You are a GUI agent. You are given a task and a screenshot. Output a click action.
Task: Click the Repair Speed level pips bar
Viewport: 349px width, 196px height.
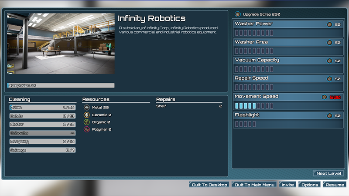pos(254,87)
